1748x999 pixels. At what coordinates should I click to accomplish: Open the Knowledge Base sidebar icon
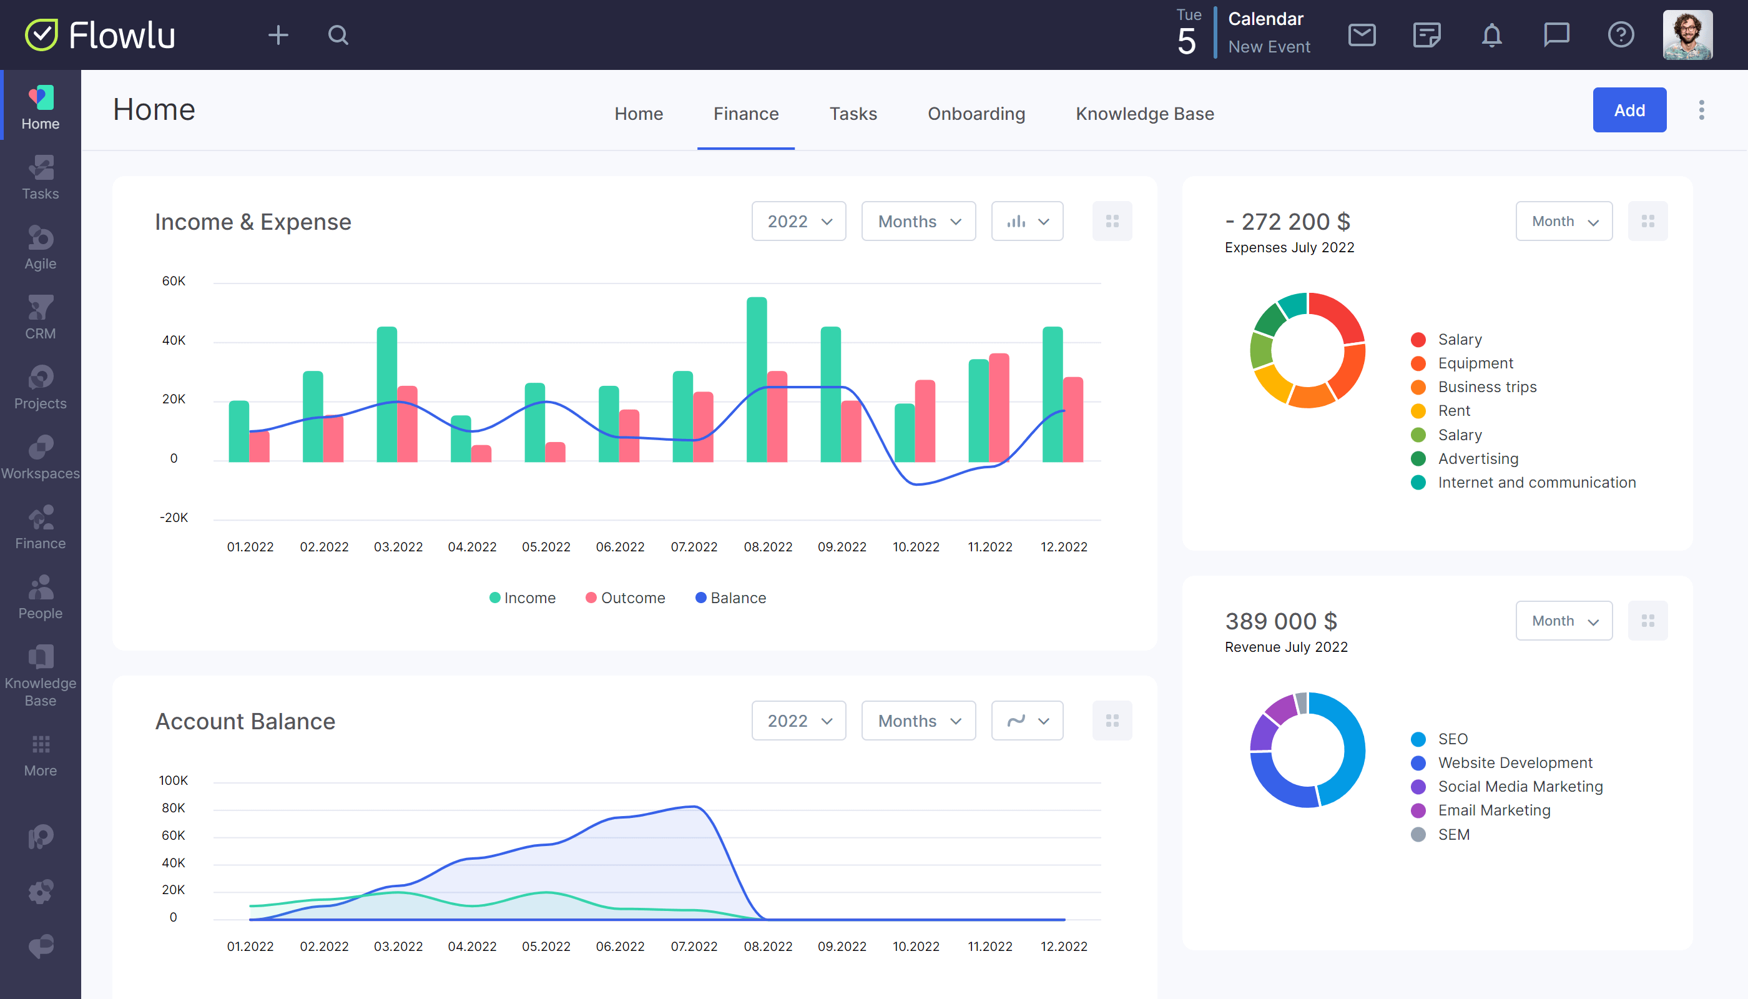(x=39, y=676)
